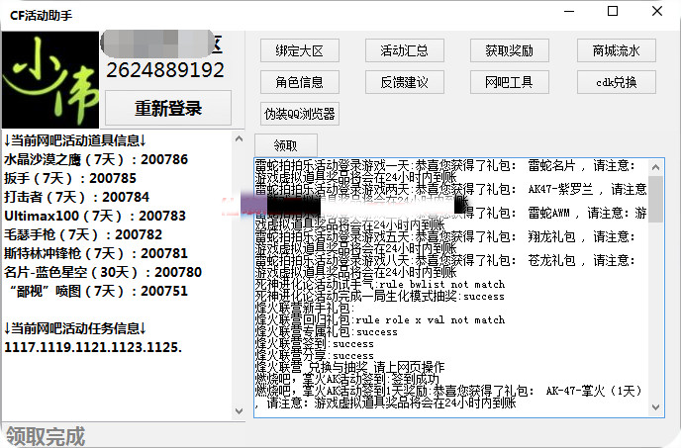Click scroll-up arrow of the log panel
Viewport: 681px width, 448px height.
(x=656, y=167)
